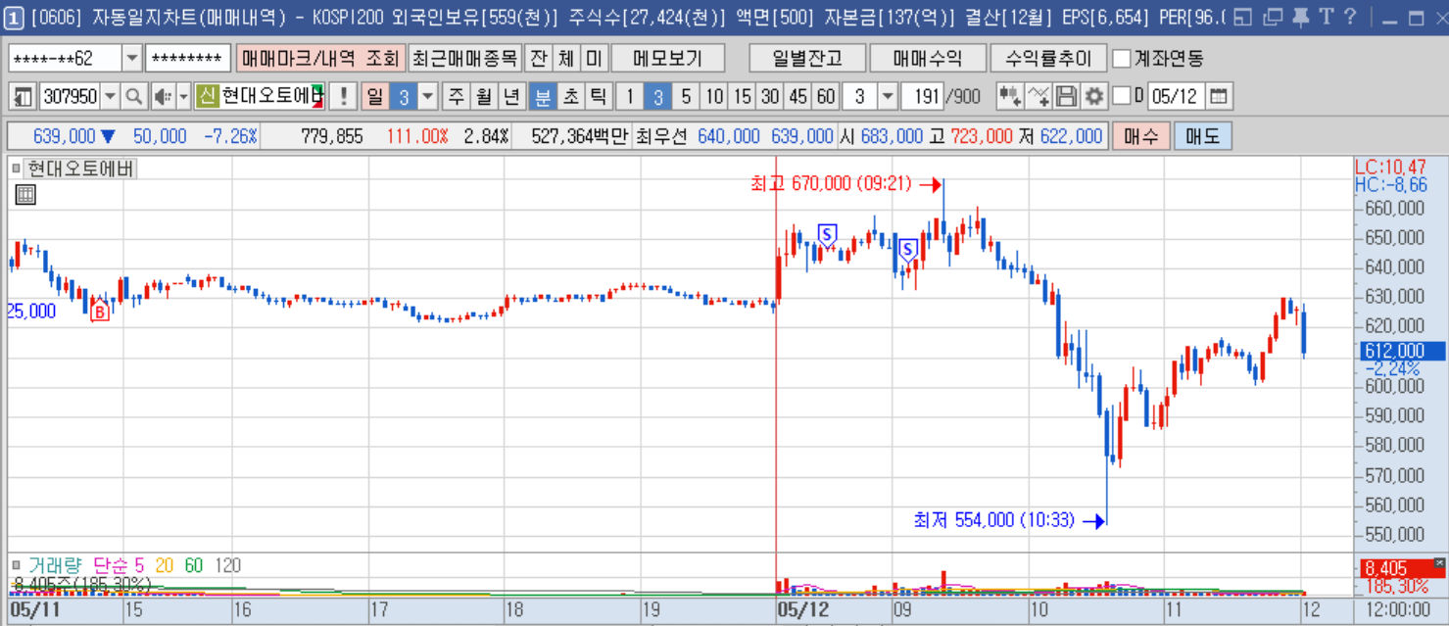Viewport: 1449px width, 626px height.
Task: Select 분 minute chart toggle
Action: coord(543,96)
